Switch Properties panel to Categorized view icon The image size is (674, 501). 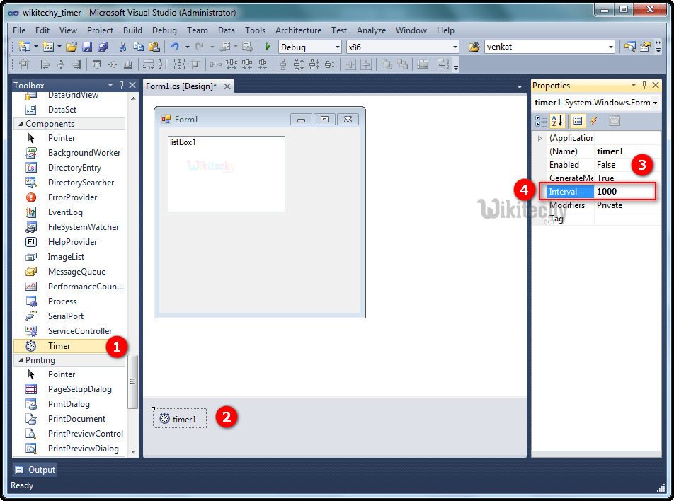tap(540, 120)
